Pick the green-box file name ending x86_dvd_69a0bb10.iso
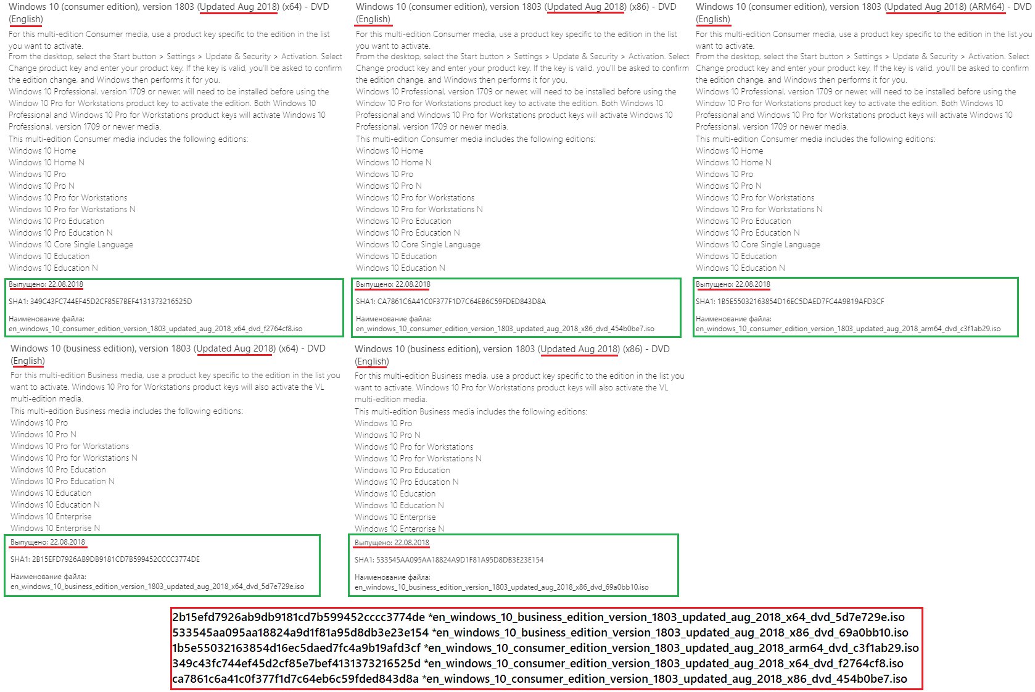The width and height of the screenshot is (1035, 692). coord(501,587)
